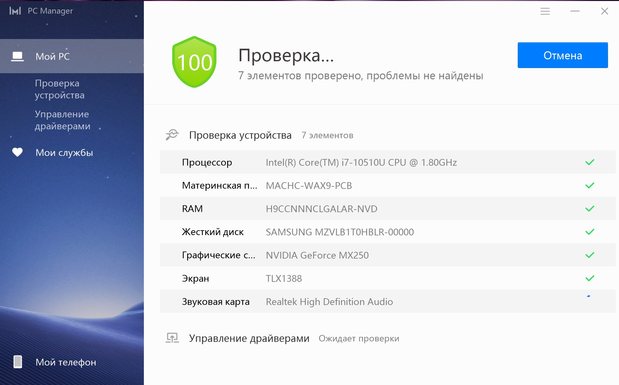Close the PC Manager window
The height and width of the screenshot is (385, 619).
point(605,11)
